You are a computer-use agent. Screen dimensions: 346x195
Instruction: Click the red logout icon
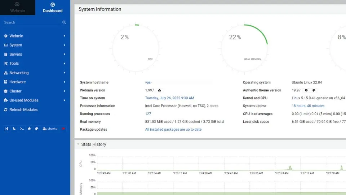[64, 129]
